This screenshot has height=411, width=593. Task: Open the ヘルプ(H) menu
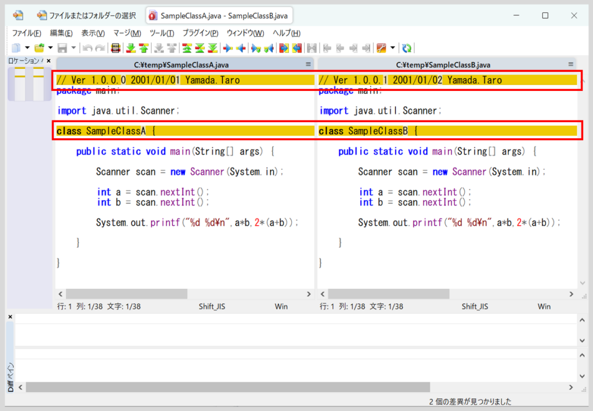(287, 33)
